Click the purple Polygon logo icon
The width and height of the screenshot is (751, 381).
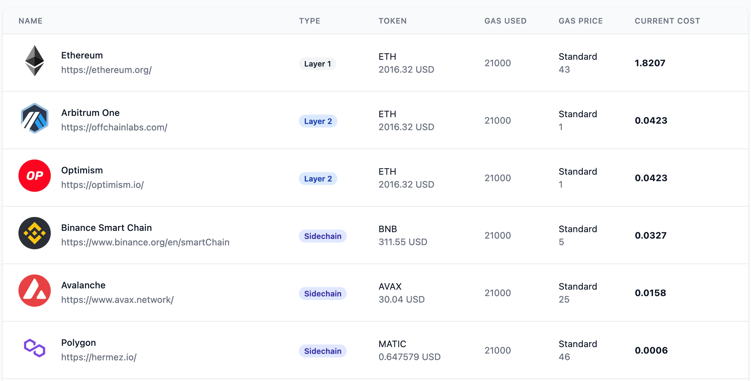pyautogui.click(x=35, y=348)
